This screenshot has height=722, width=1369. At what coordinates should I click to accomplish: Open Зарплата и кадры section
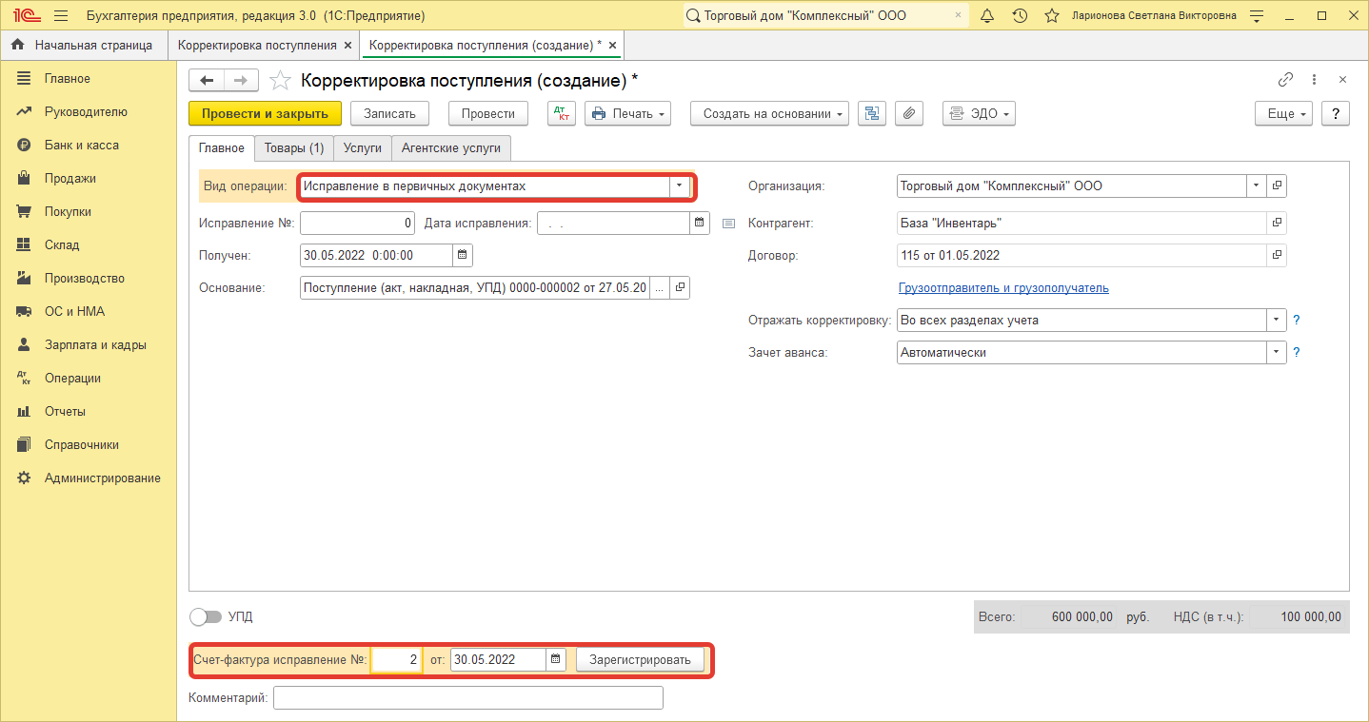tap(95, 345)
